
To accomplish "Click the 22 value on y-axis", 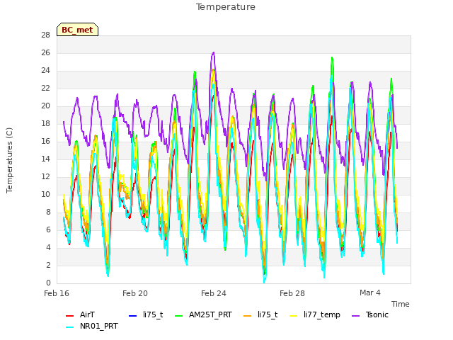I will (45, 88).
